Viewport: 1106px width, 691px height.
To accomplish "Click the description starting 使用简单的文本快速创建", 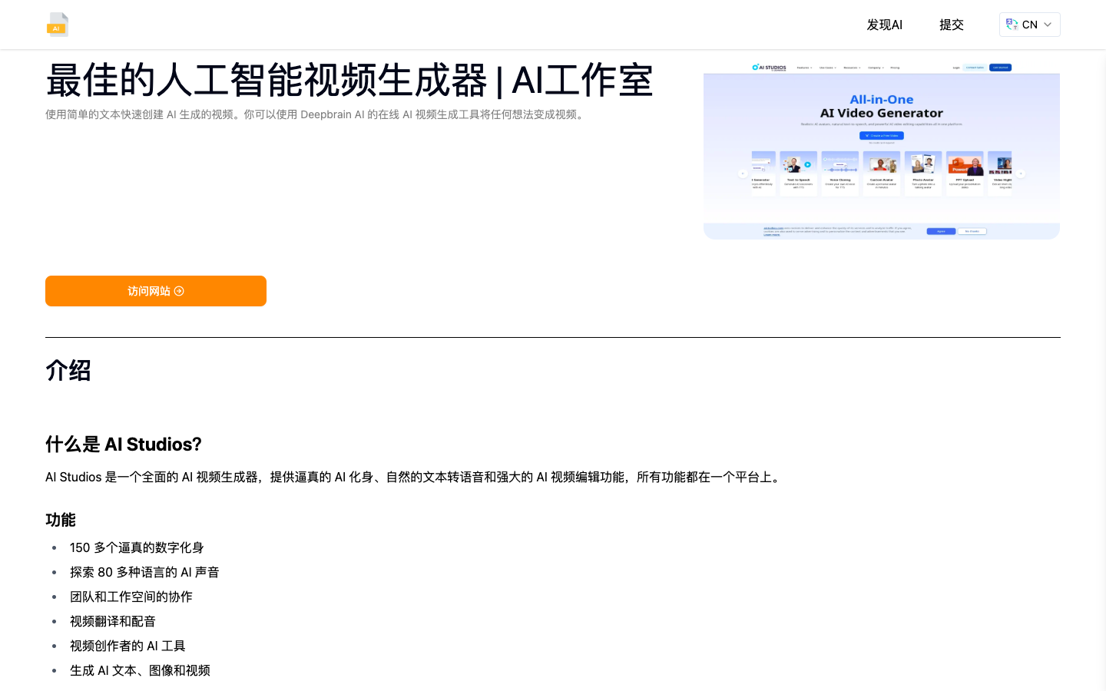I will pos(316,114).
